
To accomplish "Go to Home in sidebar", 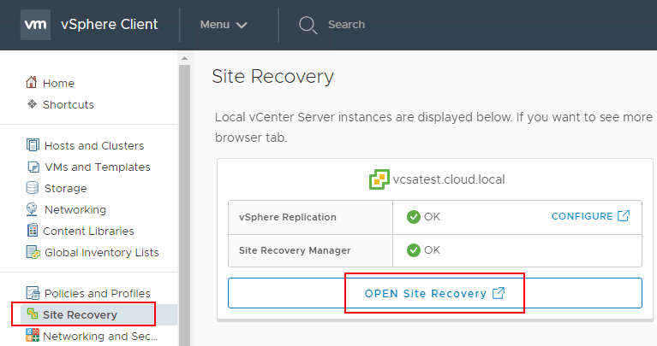I will pyautogui.click(x=58, y=83).
